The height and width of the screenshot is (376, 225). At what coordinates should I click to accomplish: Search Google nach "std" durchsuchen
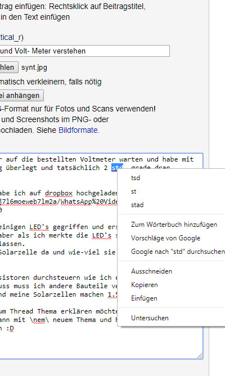[178, 252]
